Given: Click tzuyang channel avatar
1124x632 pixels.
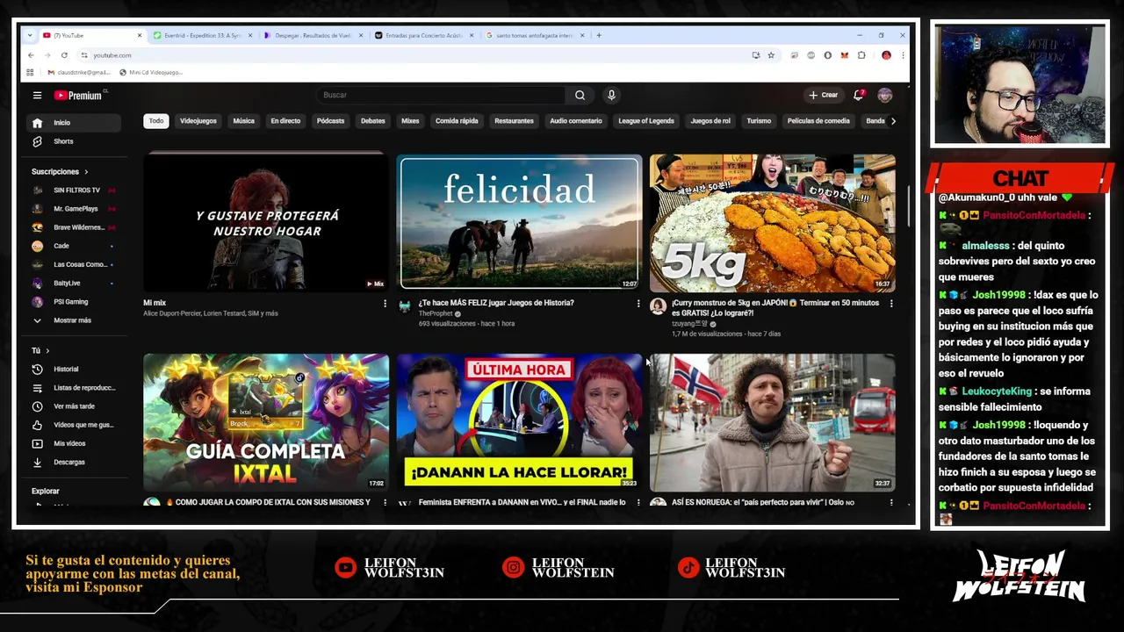Looking at the screenshot, I should [658, 305].
